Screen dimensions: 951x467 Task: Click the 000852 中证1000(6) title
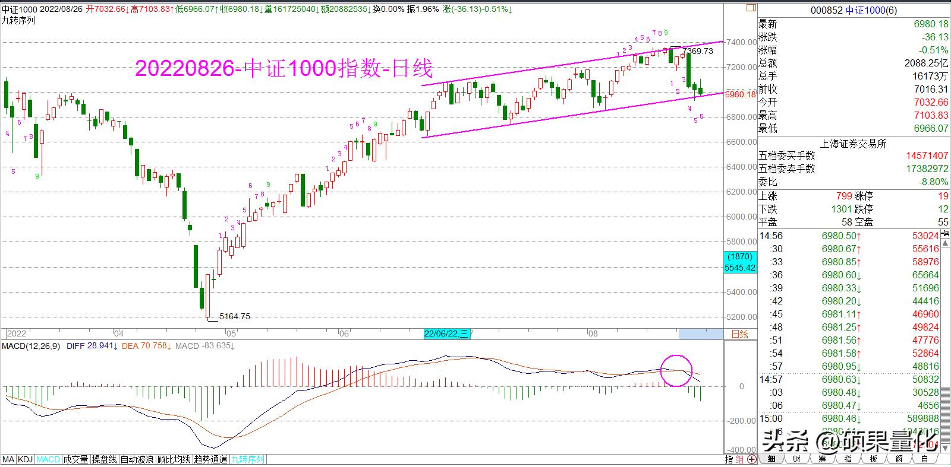[854, 10]
